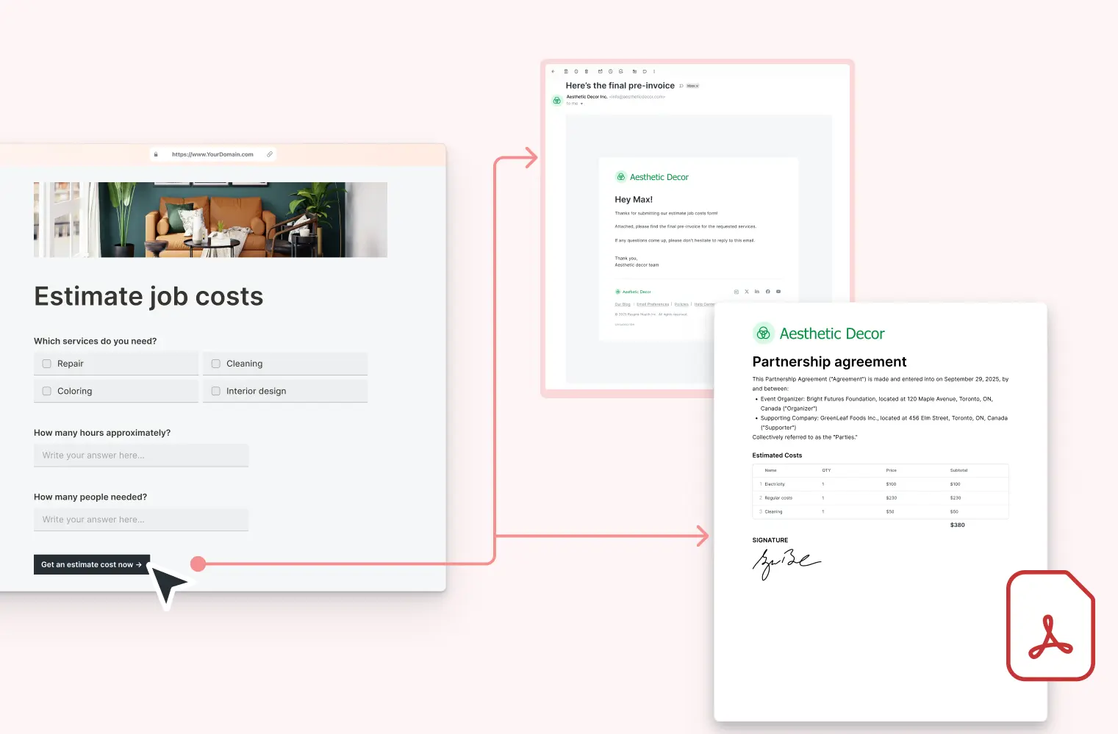Copy link icon in the address bar

(270, 154)
